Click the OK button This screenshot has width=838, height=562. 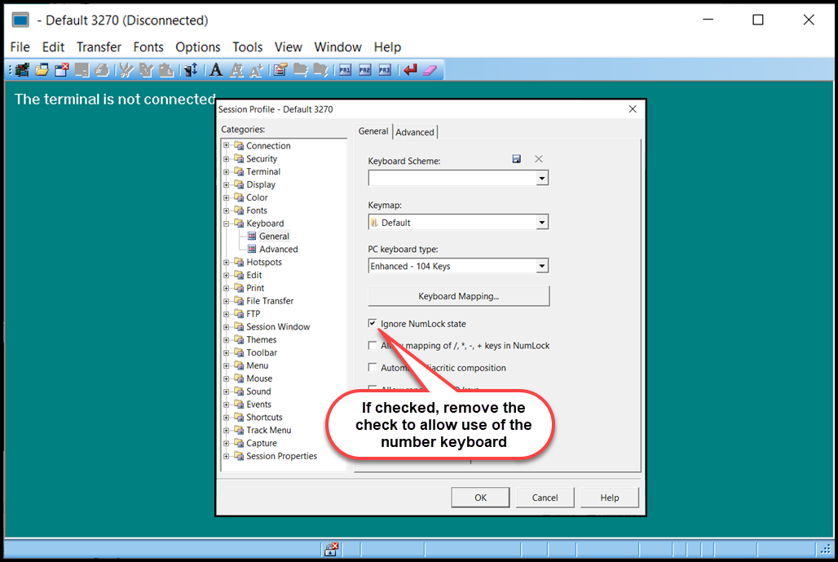tap(480, 497)
